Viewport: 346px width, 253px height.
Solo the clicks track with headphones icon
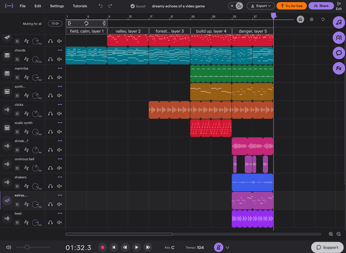[x=50, y=114]
